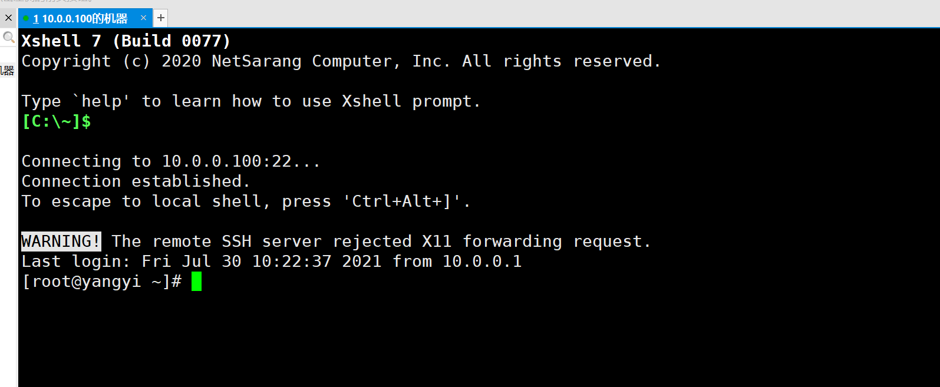The image size is (940, 387).
Task: Click the X11 forwarding request text
Action: (536, 242)
